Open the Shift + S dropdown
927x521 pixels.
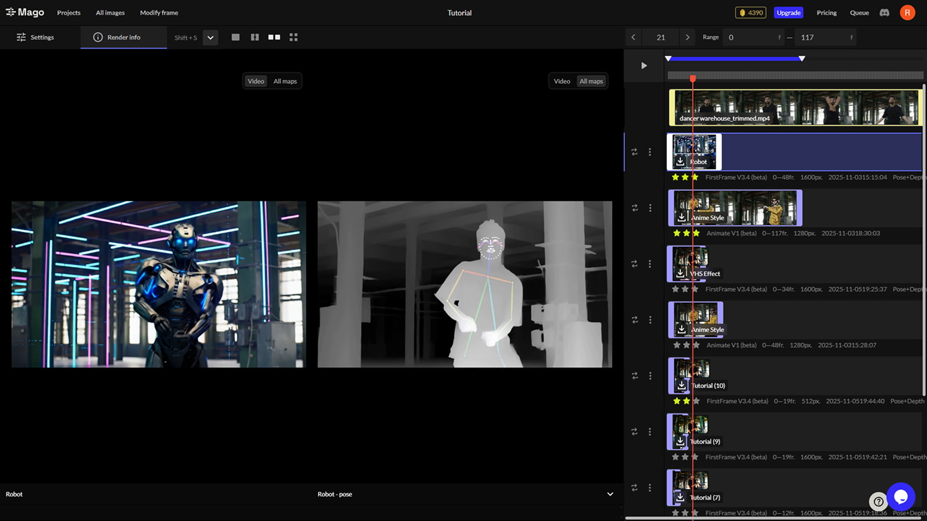210,37
